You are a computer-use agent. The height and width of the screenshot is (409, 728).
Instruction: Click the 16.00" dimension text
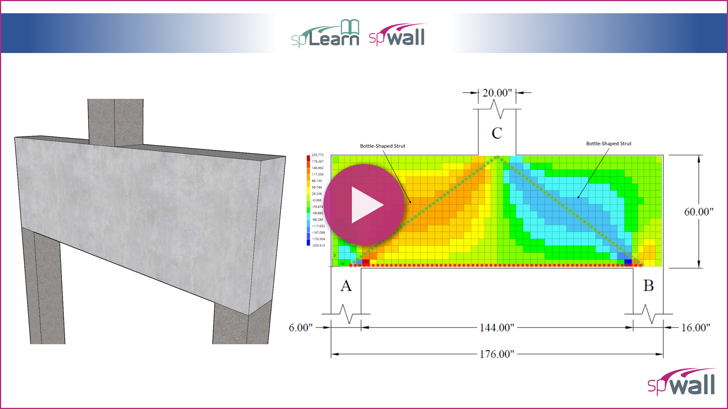tap(695, 328)
